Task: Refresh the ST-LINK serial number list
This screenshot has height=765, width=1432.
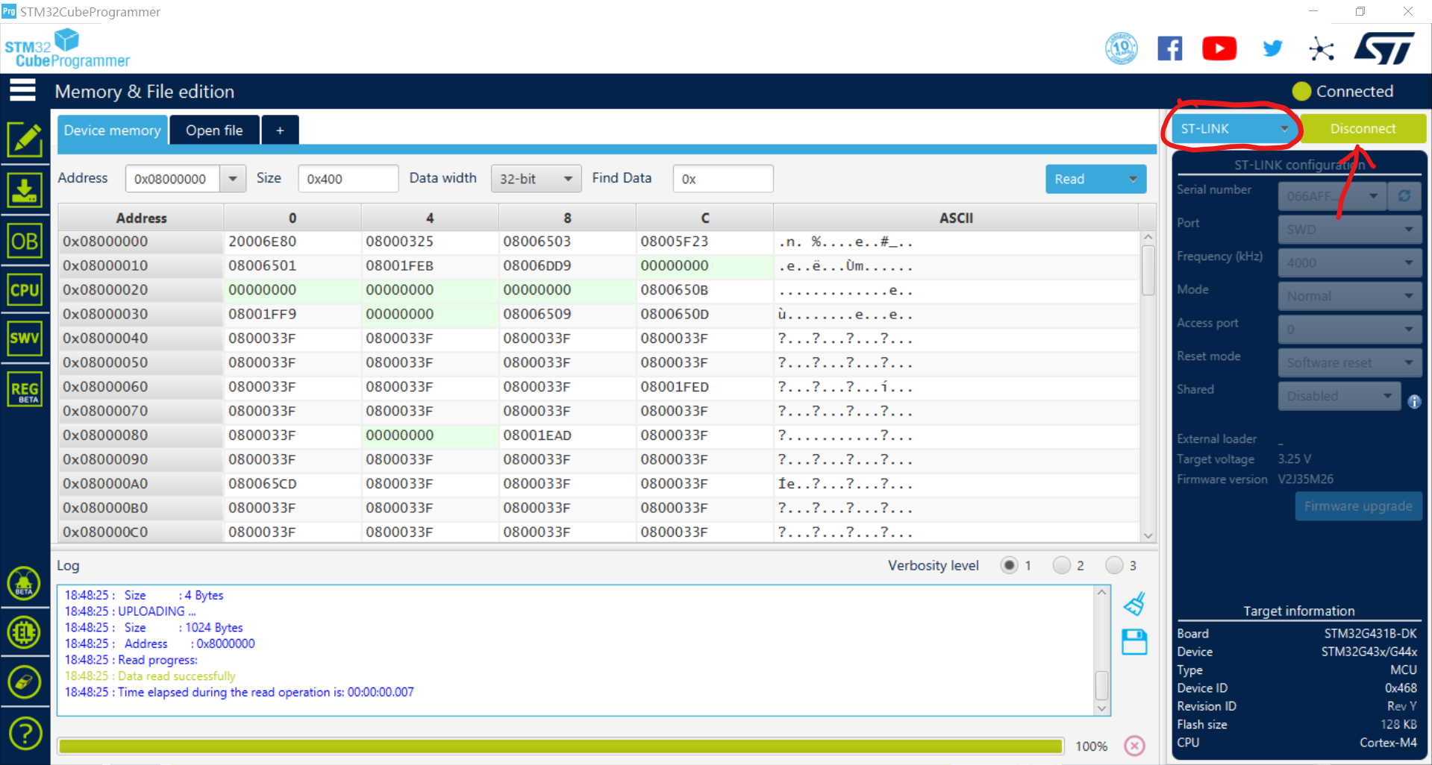Action: [1404, 196]
